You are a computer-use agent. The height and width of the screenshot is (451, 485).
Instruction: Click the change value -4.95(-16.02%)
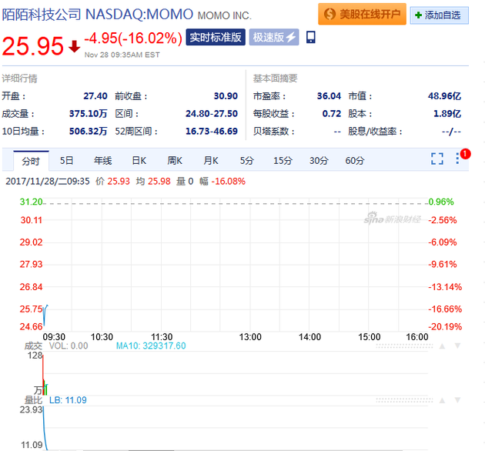pyautogui.click(x=133, y=38)
